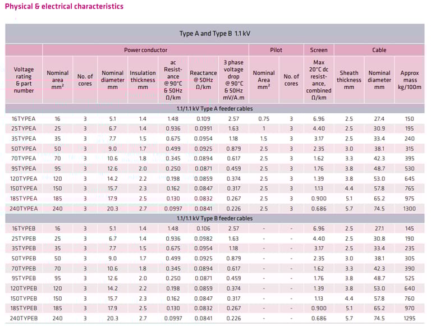
Task: Click the approx mass value 1300 for 240TYPEA
Action: 410,208
